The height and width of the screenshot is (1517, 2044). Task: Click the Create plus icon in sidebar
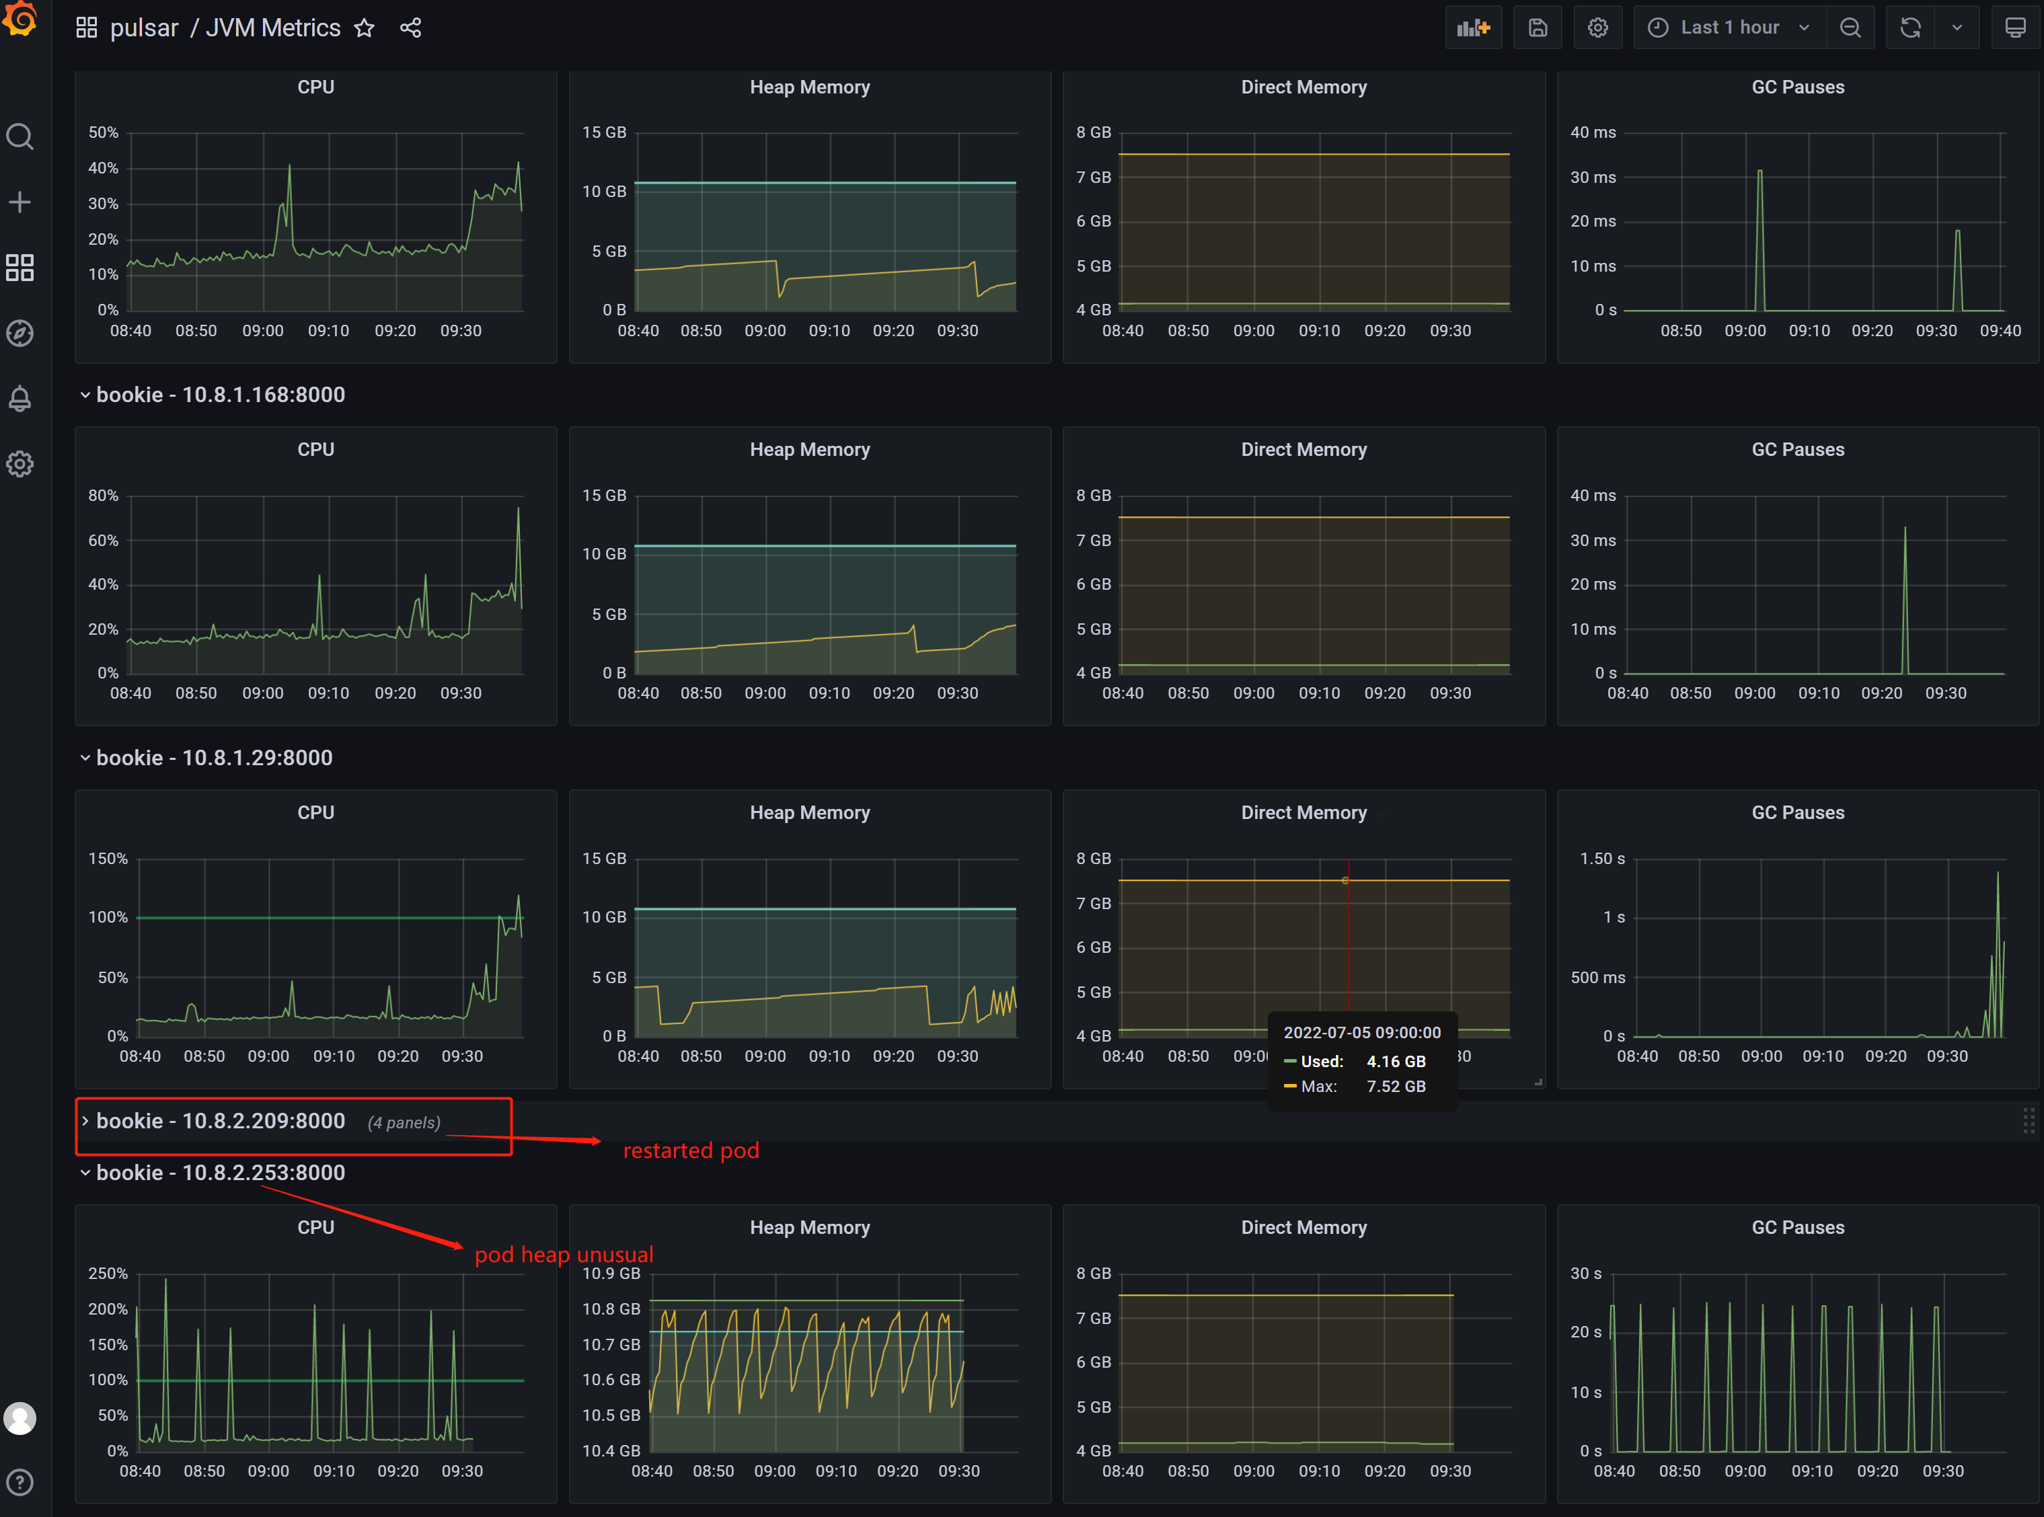click(20, 202)
